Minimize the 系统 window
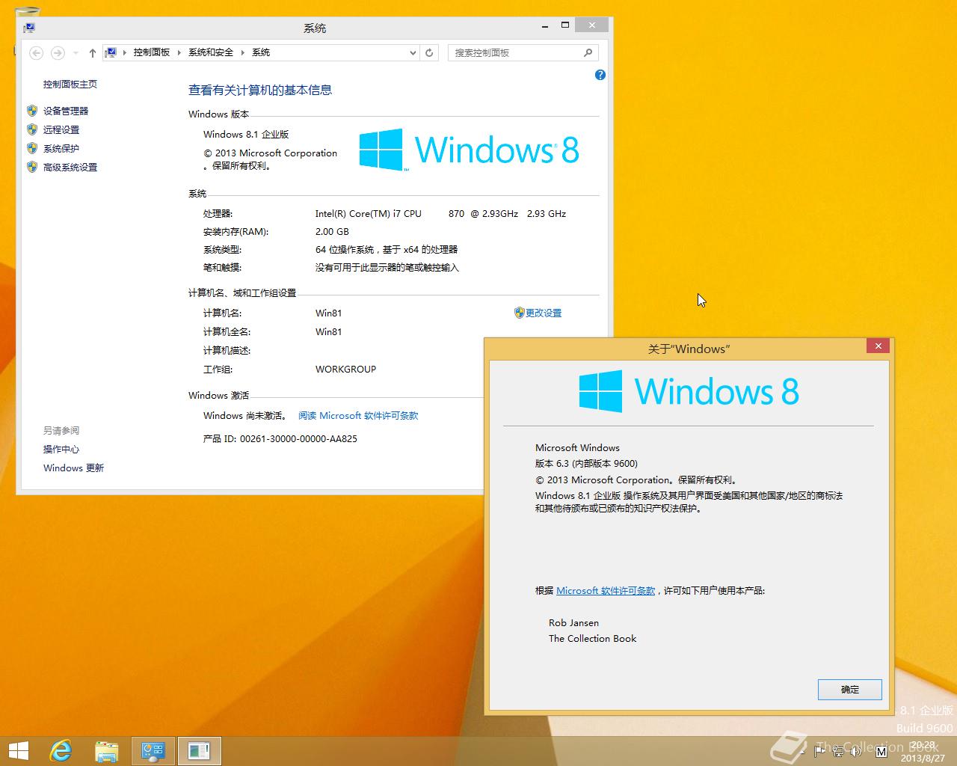Image resolution: width=957 pixels, height=766 pixels. click(x=544, y=25)
